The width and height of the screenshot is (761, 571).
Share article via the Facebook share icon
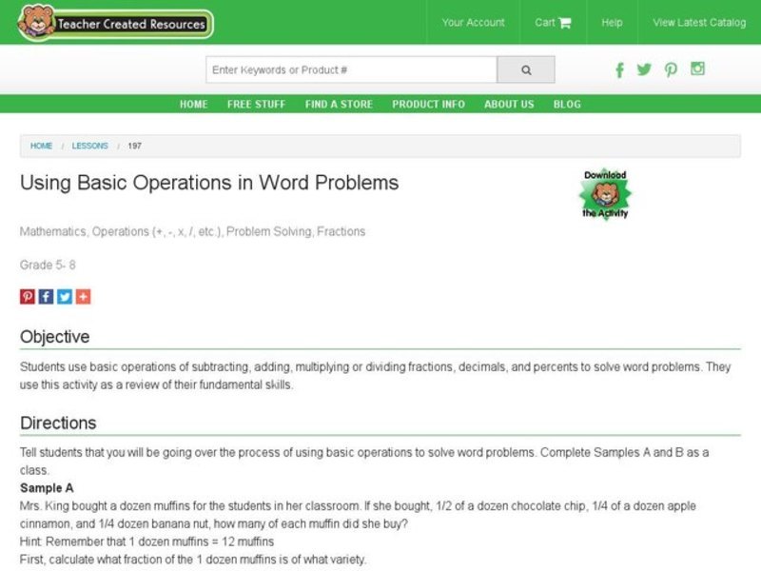pyautogui.click(x=45, y=296)
